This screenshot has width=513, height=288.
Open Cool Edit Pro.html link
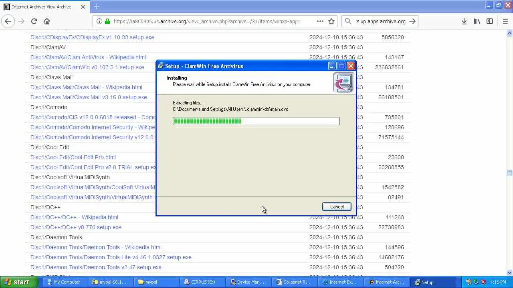(x=73, y=157)
